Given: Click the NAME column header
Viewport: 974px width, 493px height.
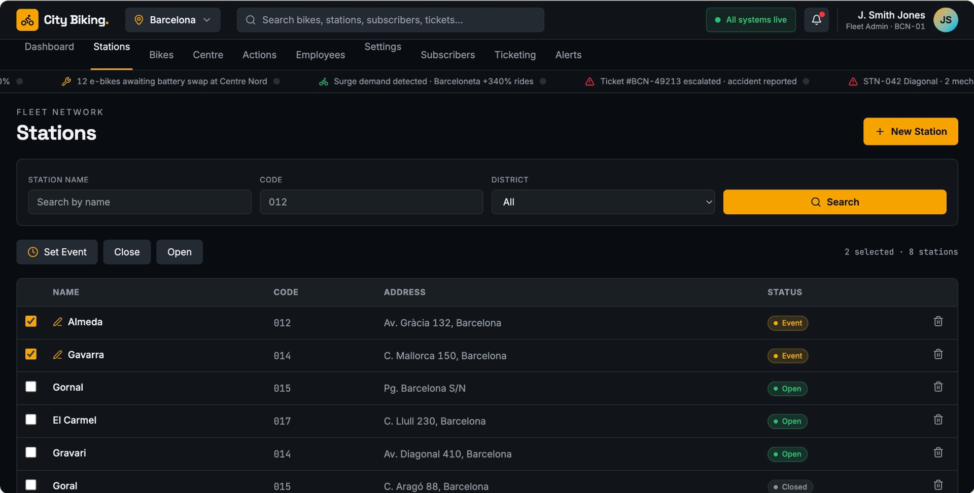Looking at the screenshot, I should (66, 292).
